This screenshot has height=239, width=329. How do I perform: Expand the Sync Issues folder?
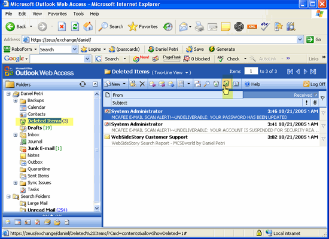(x=16, y=183)
